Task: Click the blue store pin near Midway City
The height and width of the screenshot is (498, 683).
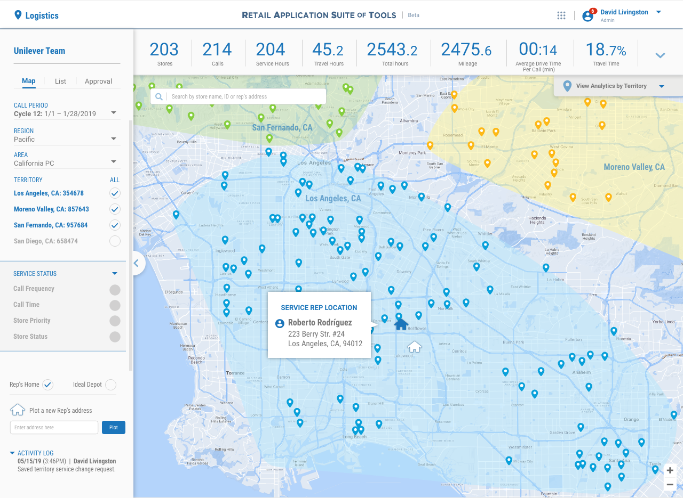Action: 509,460
